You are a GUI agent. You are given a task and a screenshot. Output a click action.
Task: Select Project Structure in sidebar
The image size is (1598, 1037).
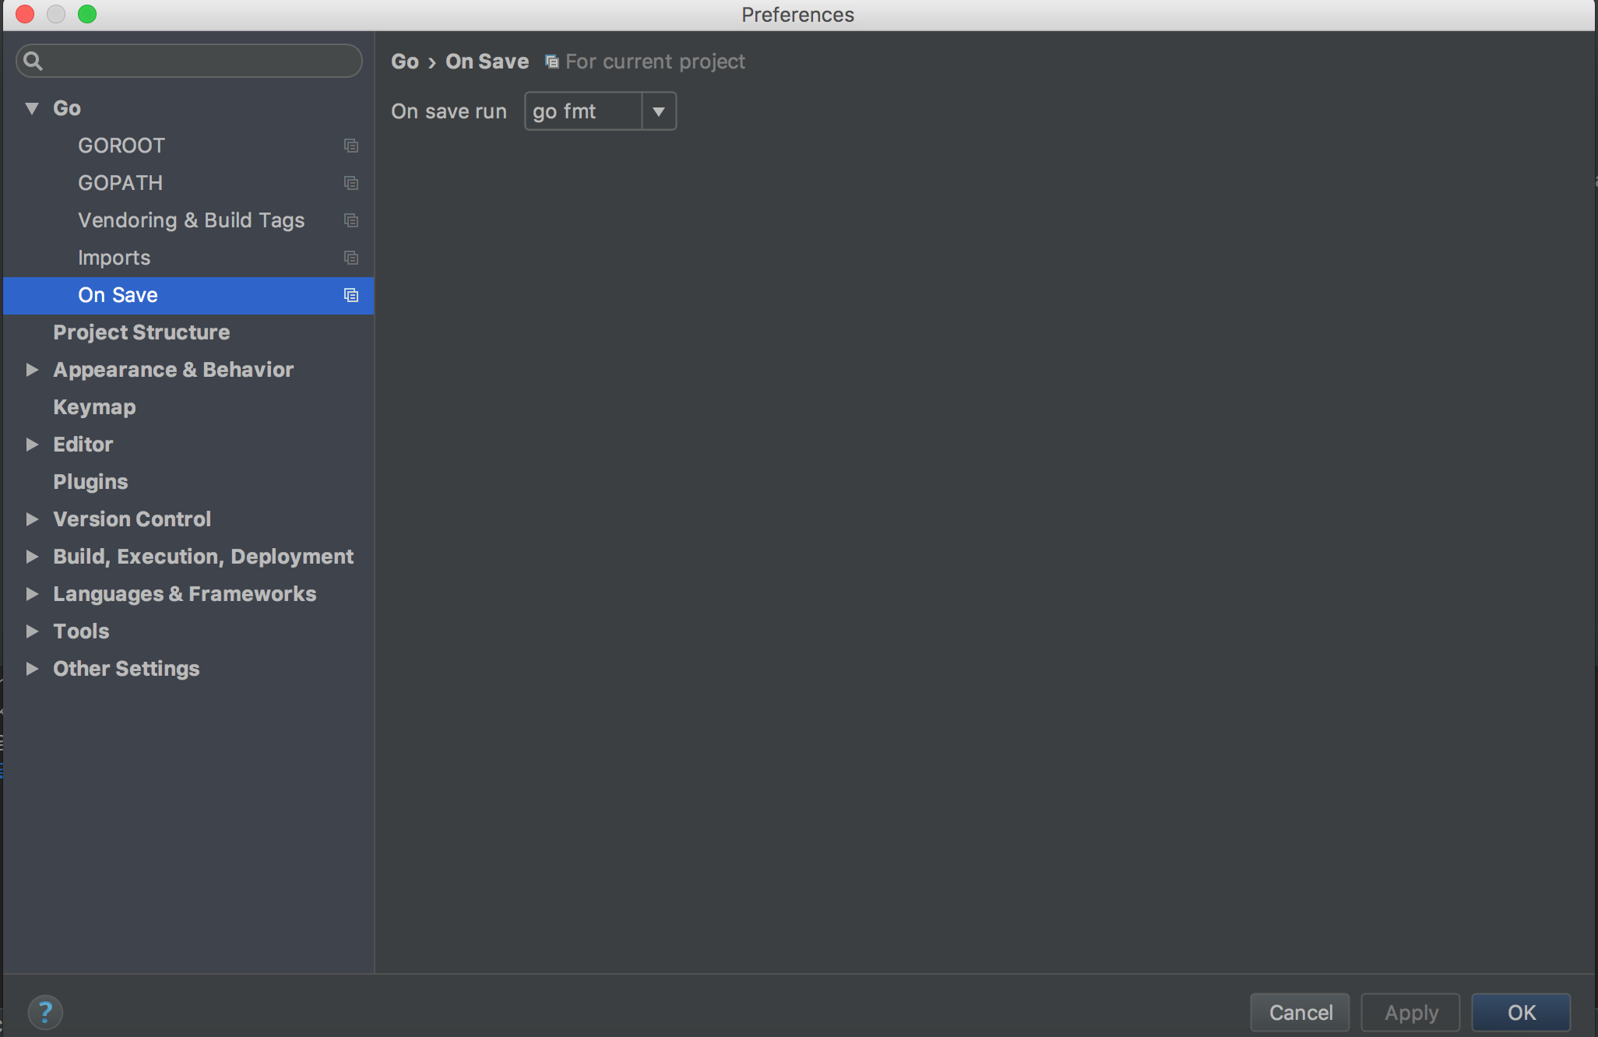click(141, 332)
